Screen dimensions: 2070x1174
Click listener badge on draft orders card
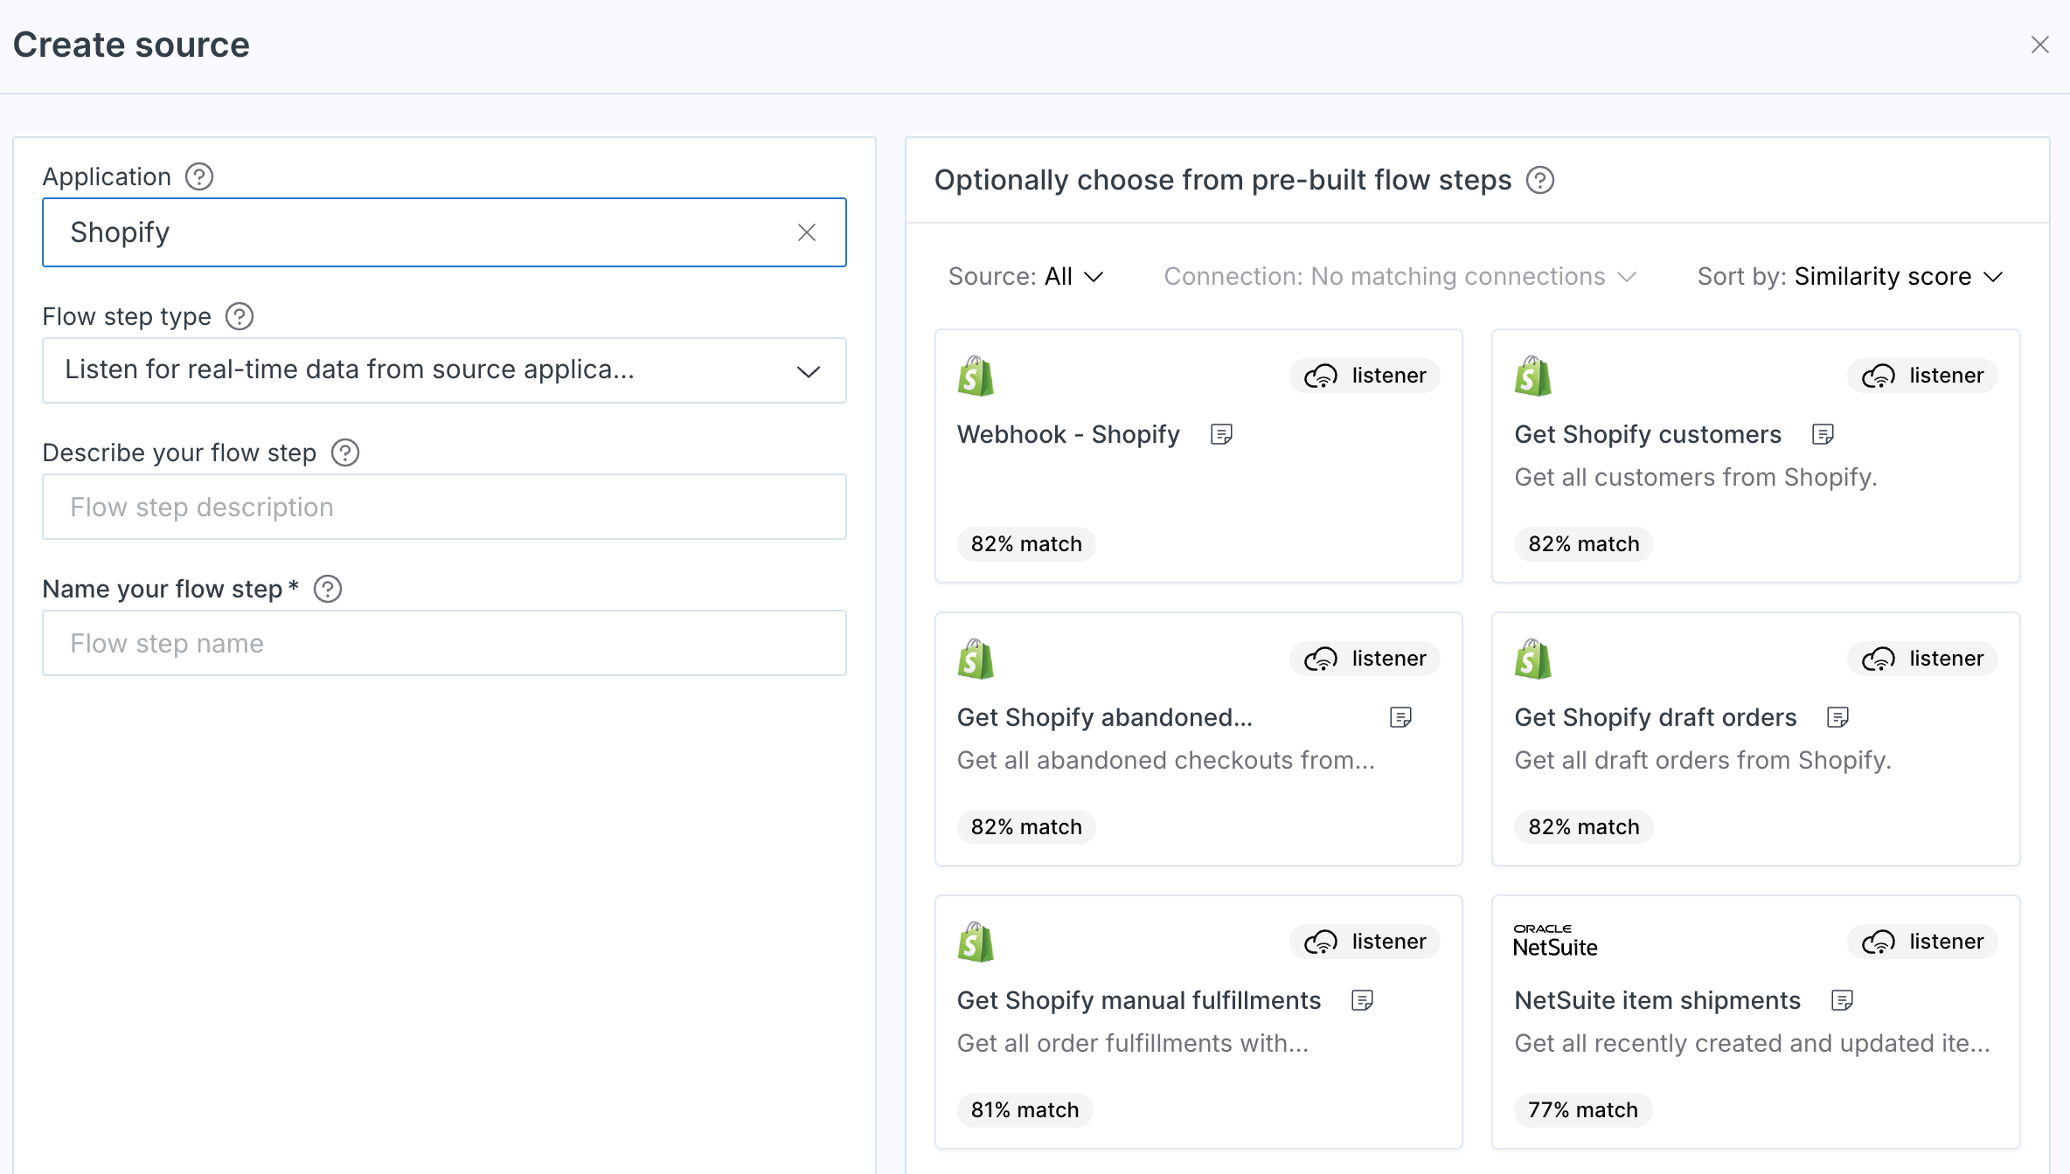click(x=1922, y=659)
